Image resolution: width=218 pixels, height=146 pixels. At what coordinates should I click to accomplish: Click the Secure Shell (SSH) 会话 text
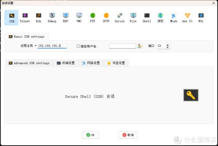point(90,96)
